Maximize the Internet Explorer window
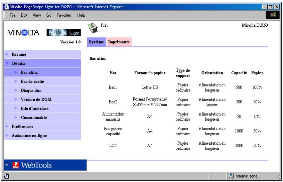This screenshot has height=182, width=283. [270, 7]
